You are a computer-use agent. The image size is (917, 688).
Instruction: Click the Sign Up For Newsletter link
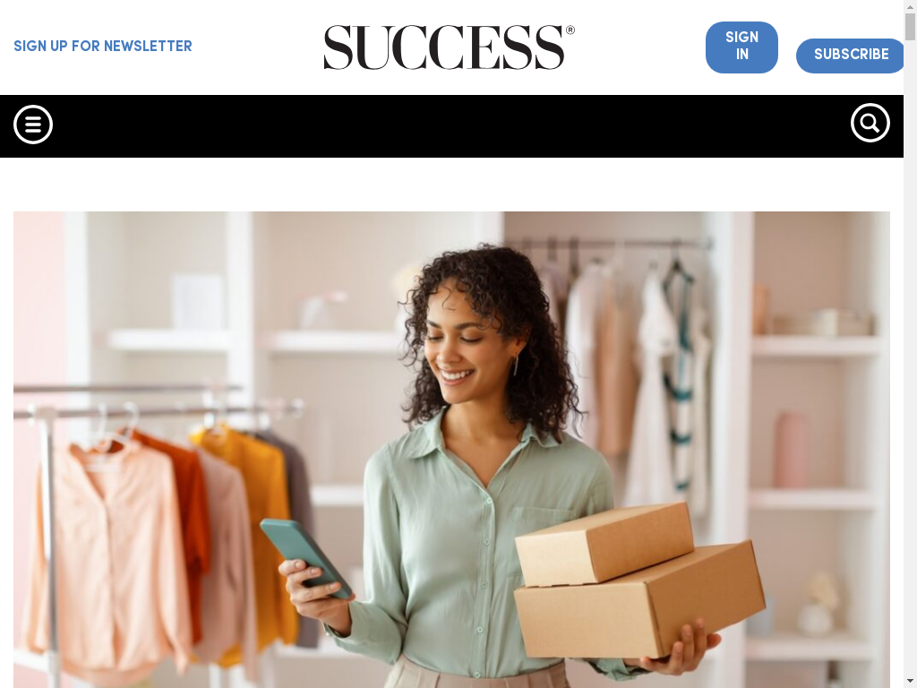coord(103,47)
